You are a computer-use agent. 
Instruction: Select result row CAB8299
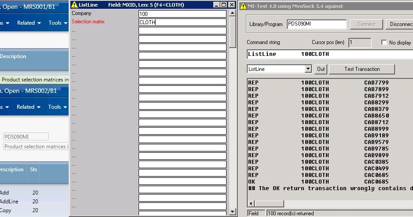tap(330, 102)
